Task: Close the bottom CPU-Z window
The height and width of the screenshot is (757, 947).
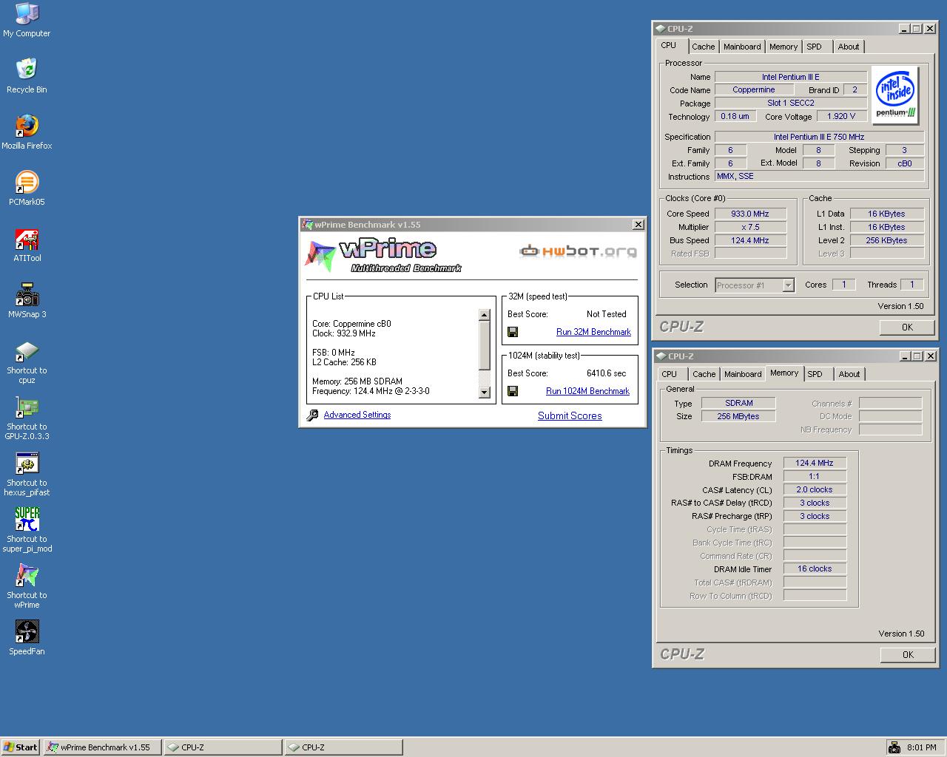Action: click(931, 356)
